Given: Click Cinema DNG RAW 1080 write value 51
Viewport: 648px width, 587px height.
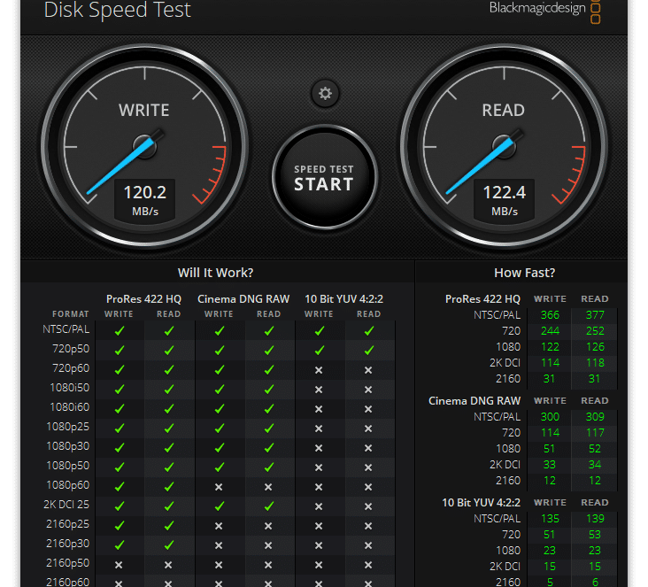Looking at the screenshot, I should point(549,449).
